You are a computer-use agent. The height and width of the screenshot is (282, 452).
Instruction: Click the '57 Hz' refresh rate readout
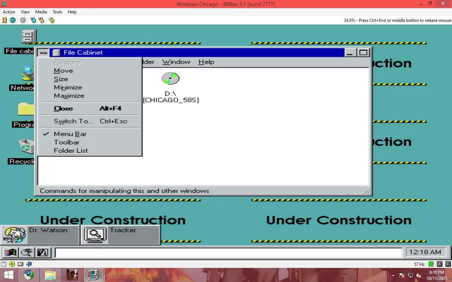click(419, 264)
